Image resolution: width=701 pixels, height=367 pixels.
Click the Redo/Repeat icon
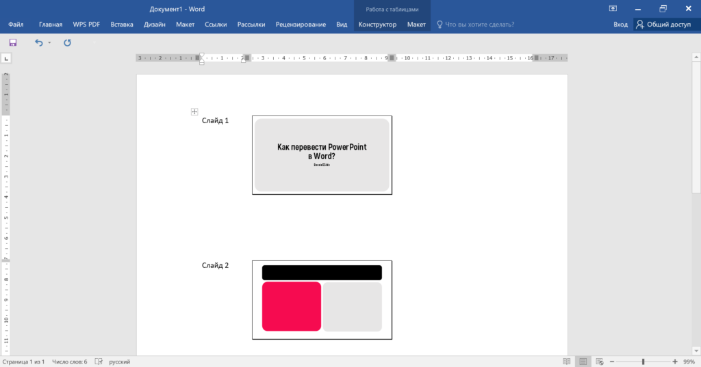pyautogui.click(x=67, y=42)
